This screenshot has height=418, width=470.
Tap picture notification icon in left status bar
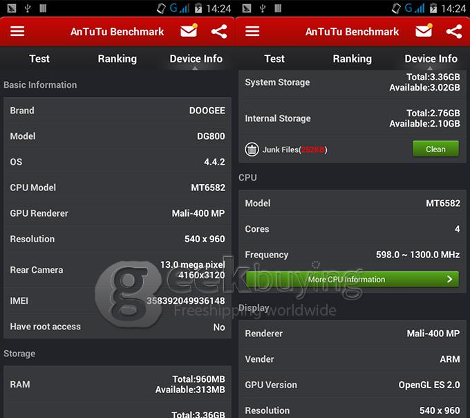coord(12,8)
